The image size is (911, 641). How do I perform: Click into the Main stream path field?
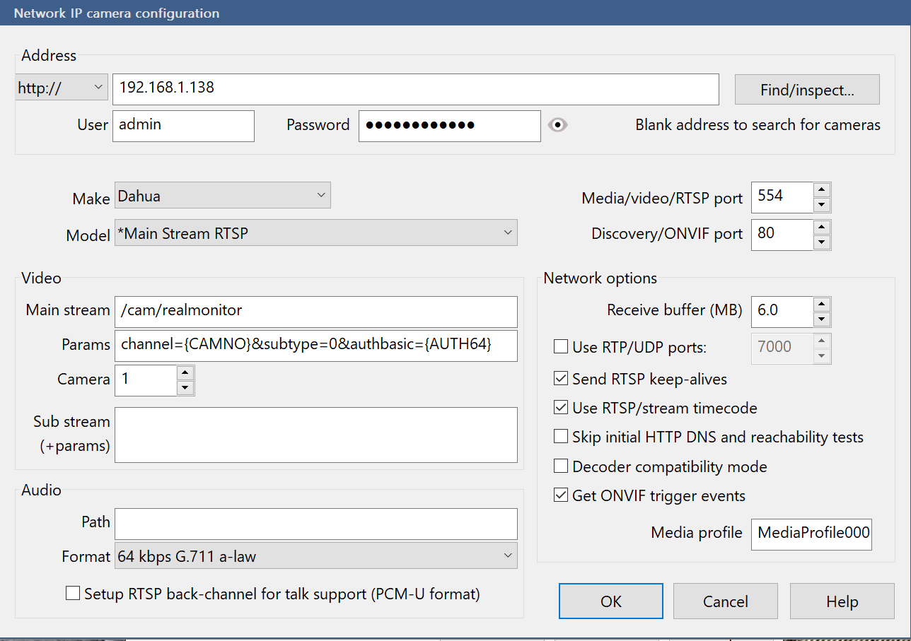315,310
